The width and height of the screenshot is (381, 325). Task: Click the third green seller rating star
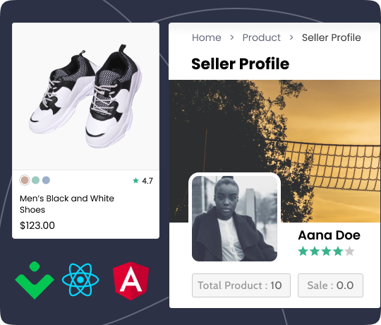(x=327, y=251)
